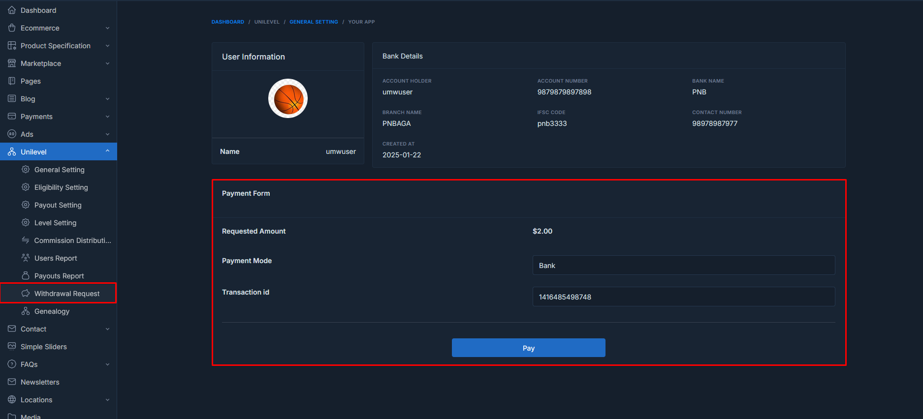Viewport: 923px width, 419px height.
Task: Click the Dashboard home icon in sidebar
Action: click(12, 10)
